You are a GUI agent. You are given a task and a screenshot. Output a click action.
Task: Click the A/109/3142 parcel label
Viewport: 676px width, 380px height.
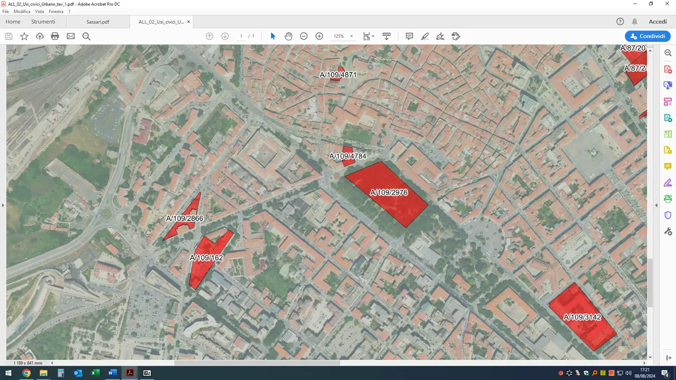tap(583, 317)
